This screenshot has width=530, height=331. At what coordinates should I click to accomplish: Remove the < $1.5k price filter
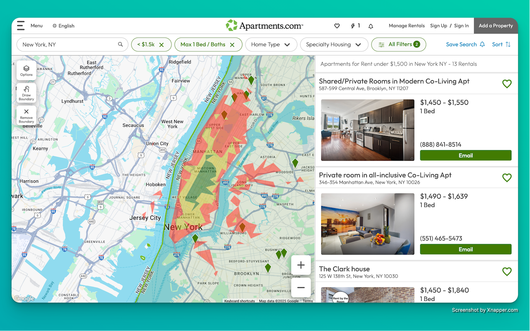click(161, 45)
